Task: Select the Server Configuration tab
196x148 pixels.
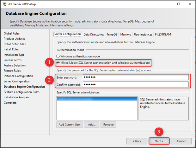Action: (68, 34)
